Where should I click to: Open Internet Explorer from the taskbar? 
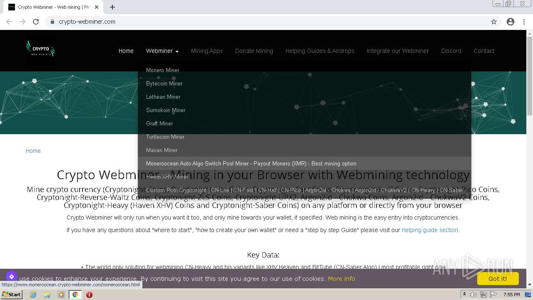[x=33, y=295]
